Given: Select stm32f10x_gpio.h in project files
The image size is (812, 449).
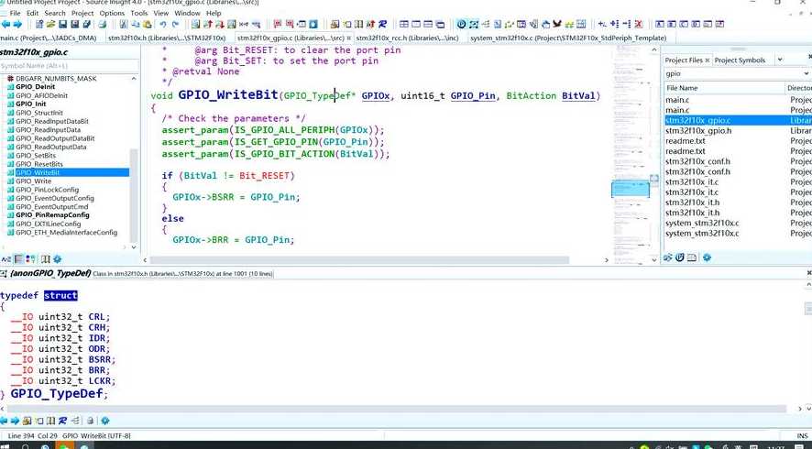Looking at the screenshot, I should [x=698, y=131].
